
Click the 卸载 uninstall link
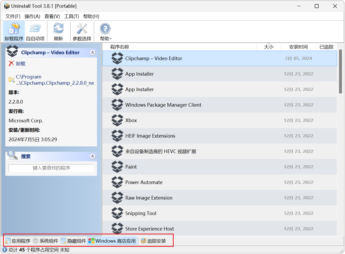click(21, 64)
